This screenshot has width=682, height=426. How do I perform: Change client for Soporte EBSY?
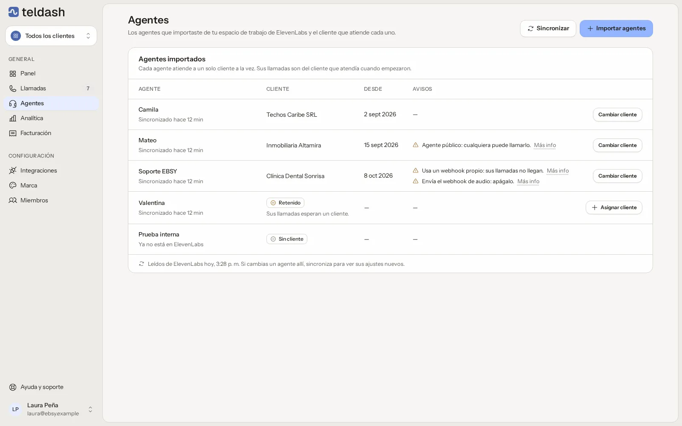pyautogui.click(x=618, y=176)
